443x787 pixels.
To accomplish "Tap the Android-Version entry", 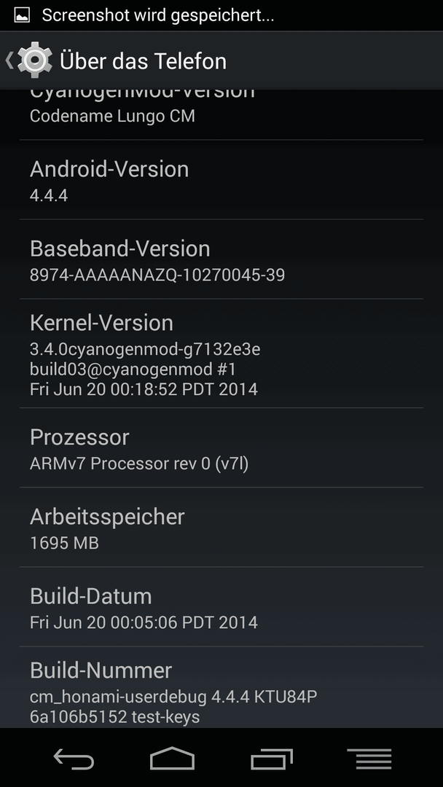I will click(x=221, y=180).
